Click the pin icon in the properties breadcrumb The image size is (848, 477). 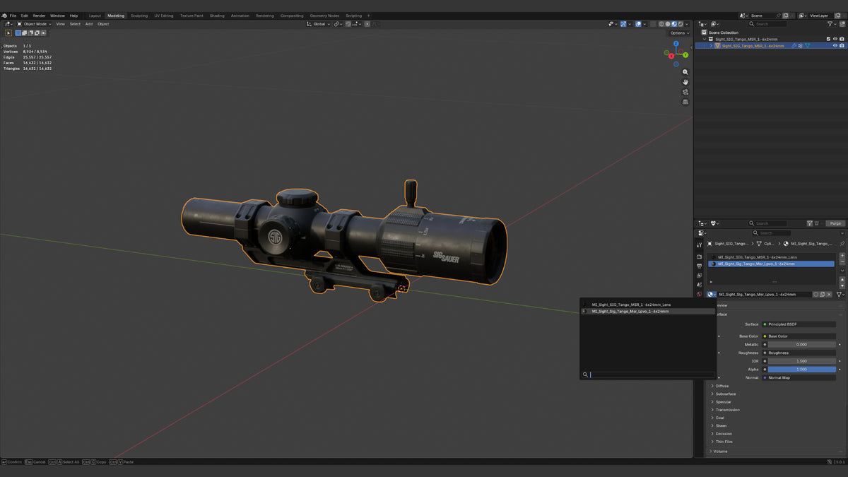coord(842,243)
